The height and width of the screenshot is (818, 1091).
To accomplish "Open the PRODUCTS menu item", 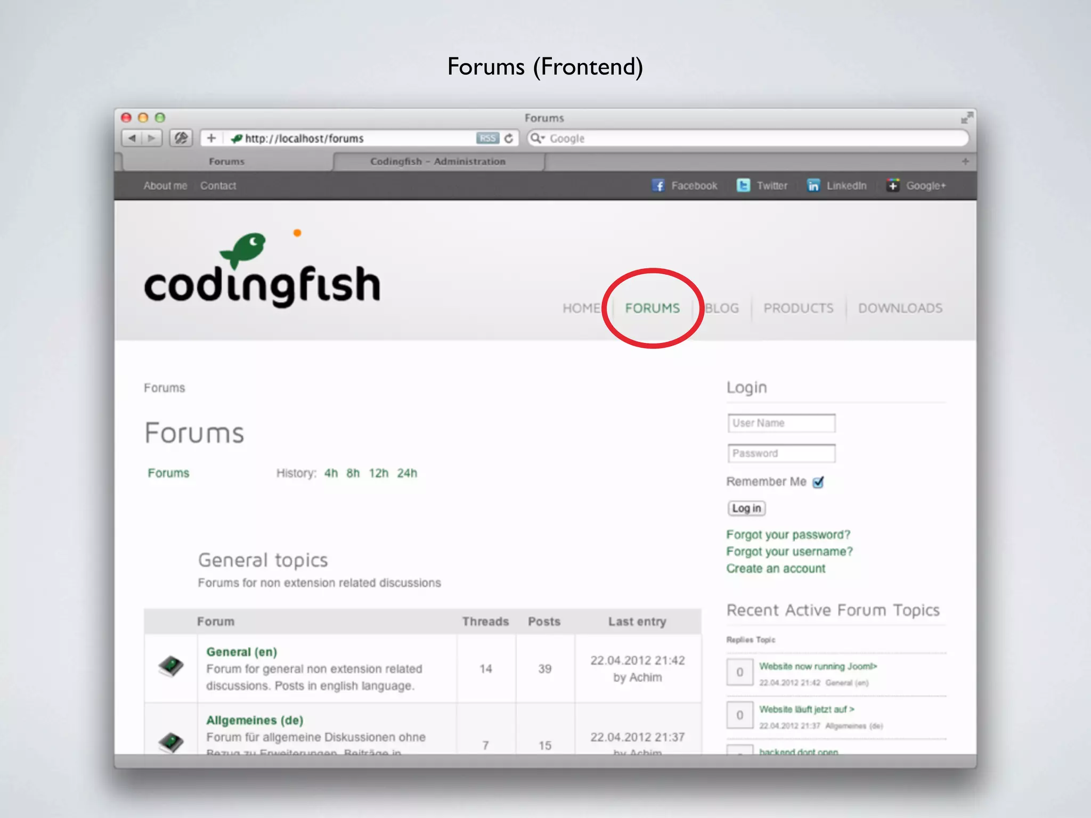I will (799, 308).
